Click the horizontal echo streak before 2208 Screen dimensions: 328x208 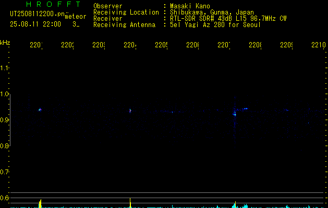click(x=246, y=109)
